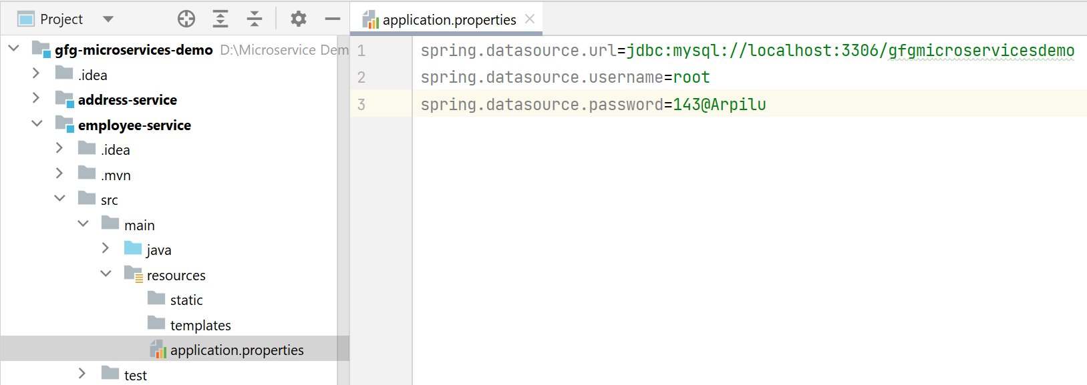The width and height of the screenshot is (1087, 385).
Task: Select application.properties in the project tree
Action: coord(237,350)
